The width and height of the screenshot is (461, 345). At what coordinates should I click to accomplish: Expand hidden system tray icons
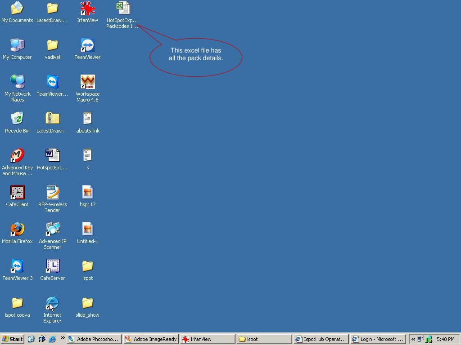[x=413, y=339]
